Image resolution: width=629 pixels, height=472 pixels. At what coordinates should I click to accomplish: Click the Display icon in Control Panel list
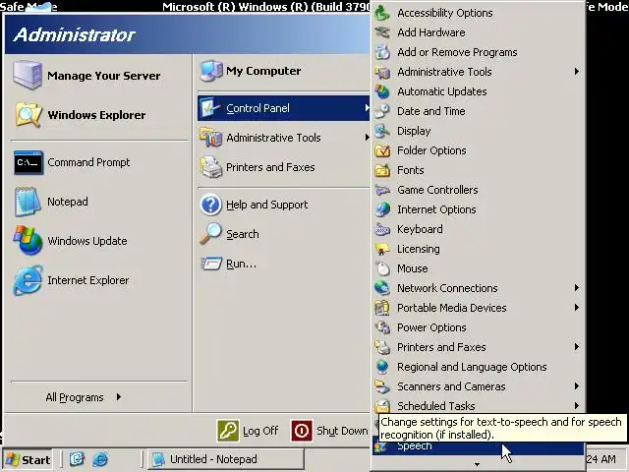coord(382,131)
